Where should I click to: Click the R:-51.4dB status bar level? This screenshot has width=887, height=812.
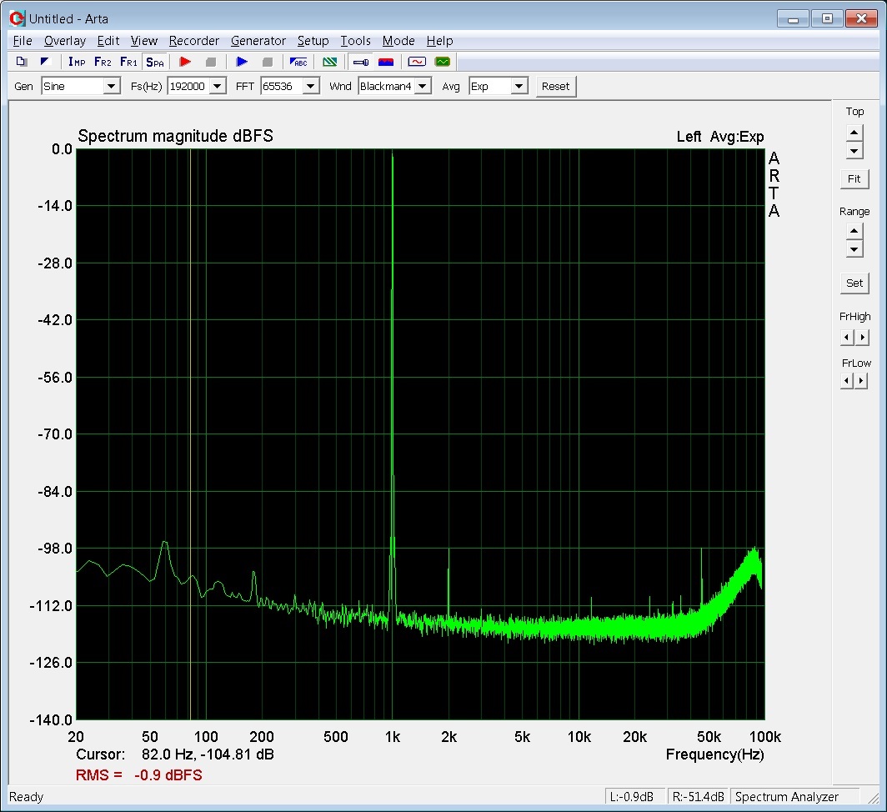698,797
